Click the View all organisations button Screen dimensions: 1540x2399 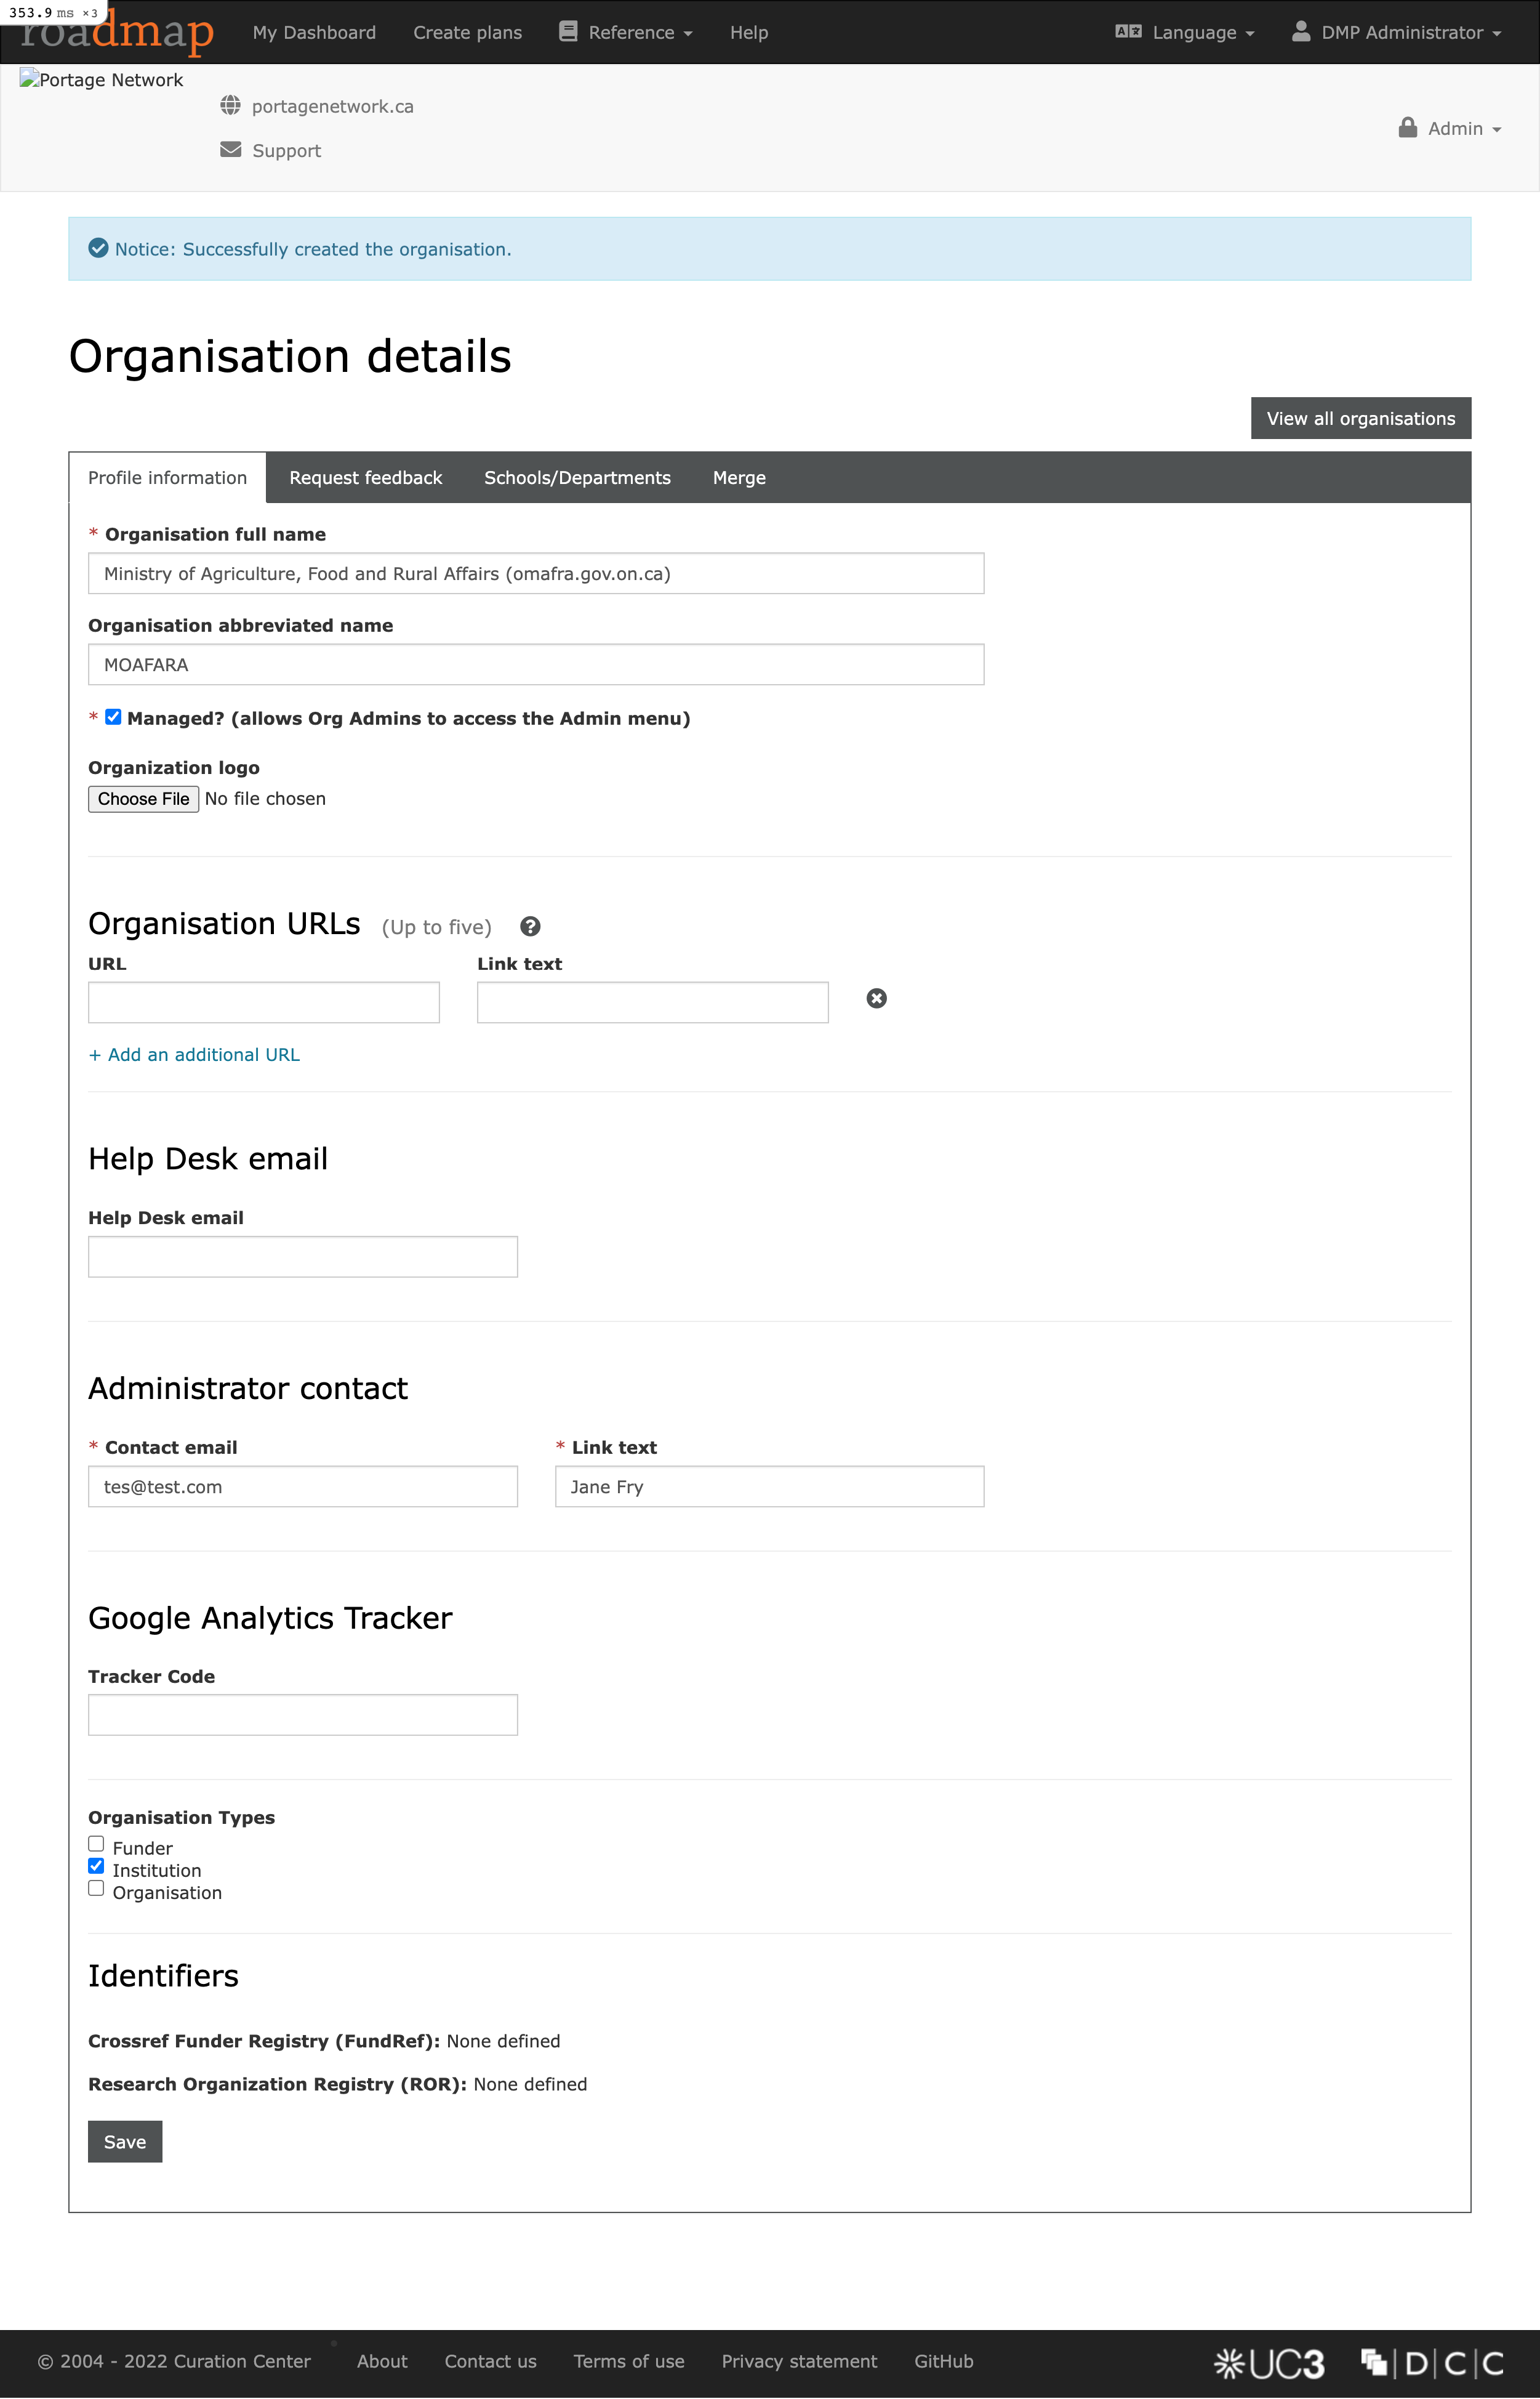click(x=1360, y=418)
